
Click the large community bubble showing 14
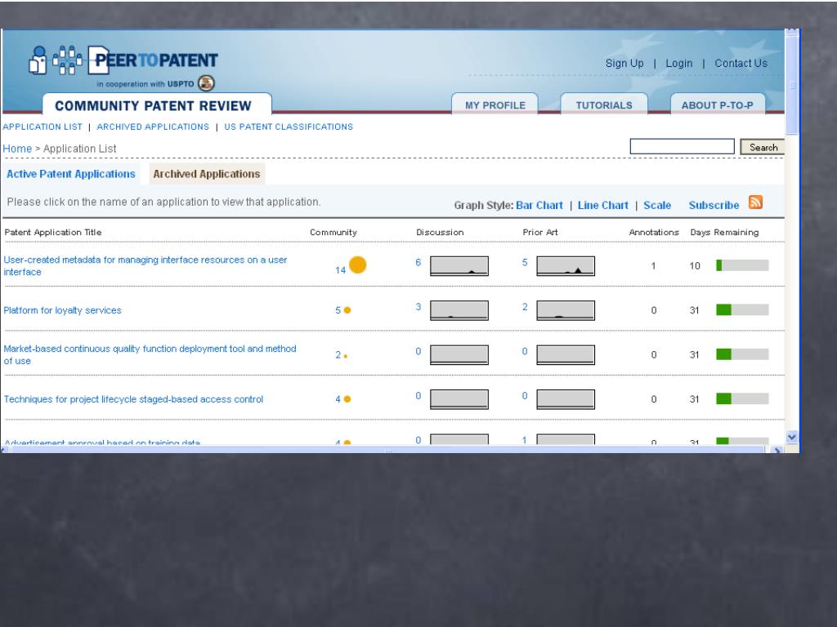(358, 265)
